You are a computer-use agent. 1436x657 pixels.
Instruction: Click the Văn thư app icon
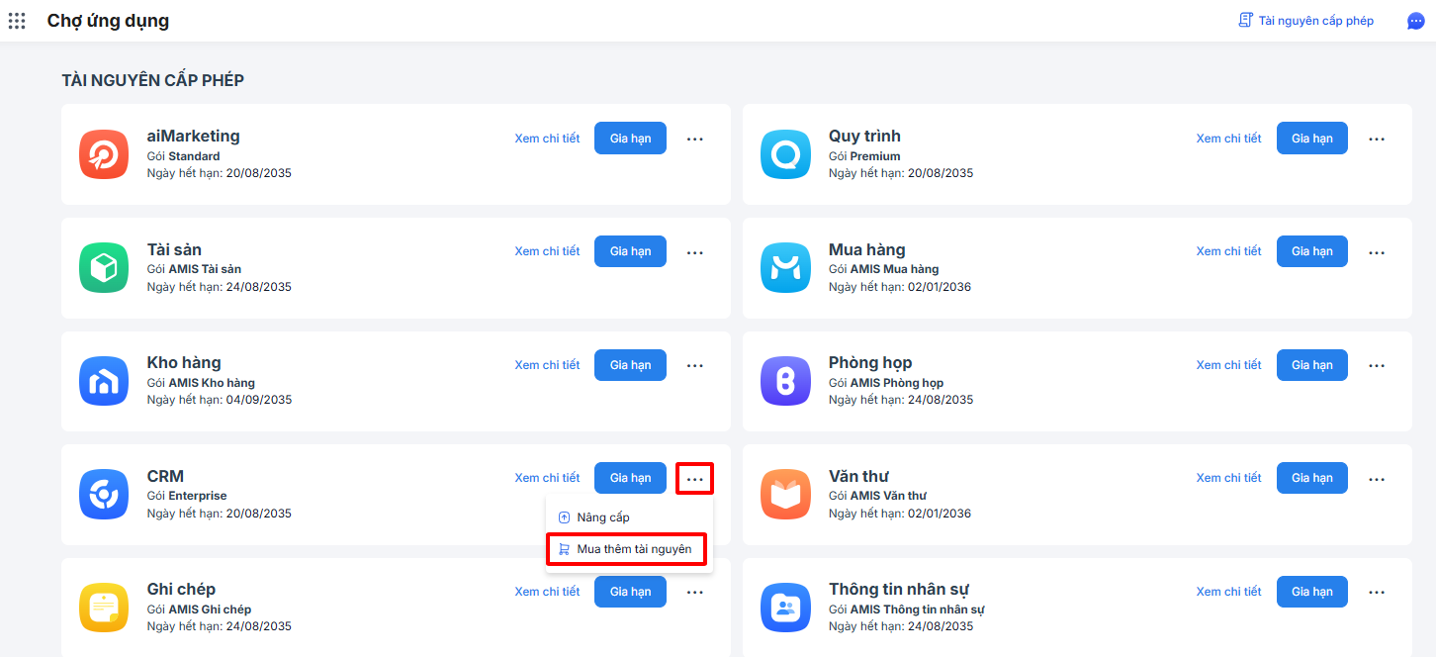tap(785, 495)
